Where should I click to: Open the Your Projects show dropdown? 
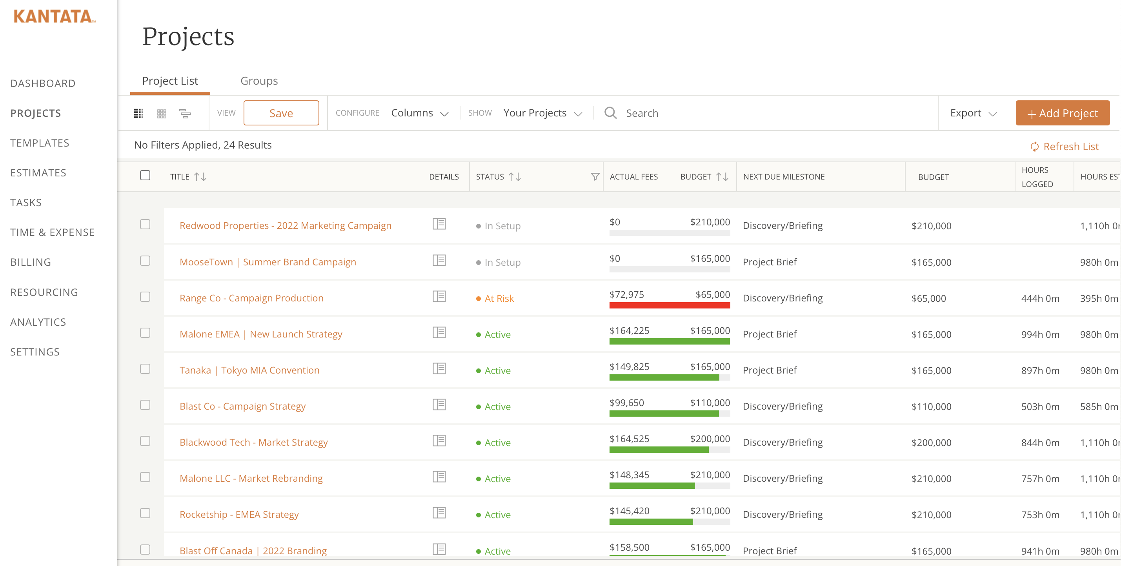[x=542, y=113]
